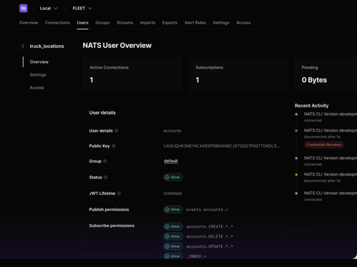Click the Allow badge for events.accounts.>
This screenshot has width=357, height=267.
click(x=173, y=209)
